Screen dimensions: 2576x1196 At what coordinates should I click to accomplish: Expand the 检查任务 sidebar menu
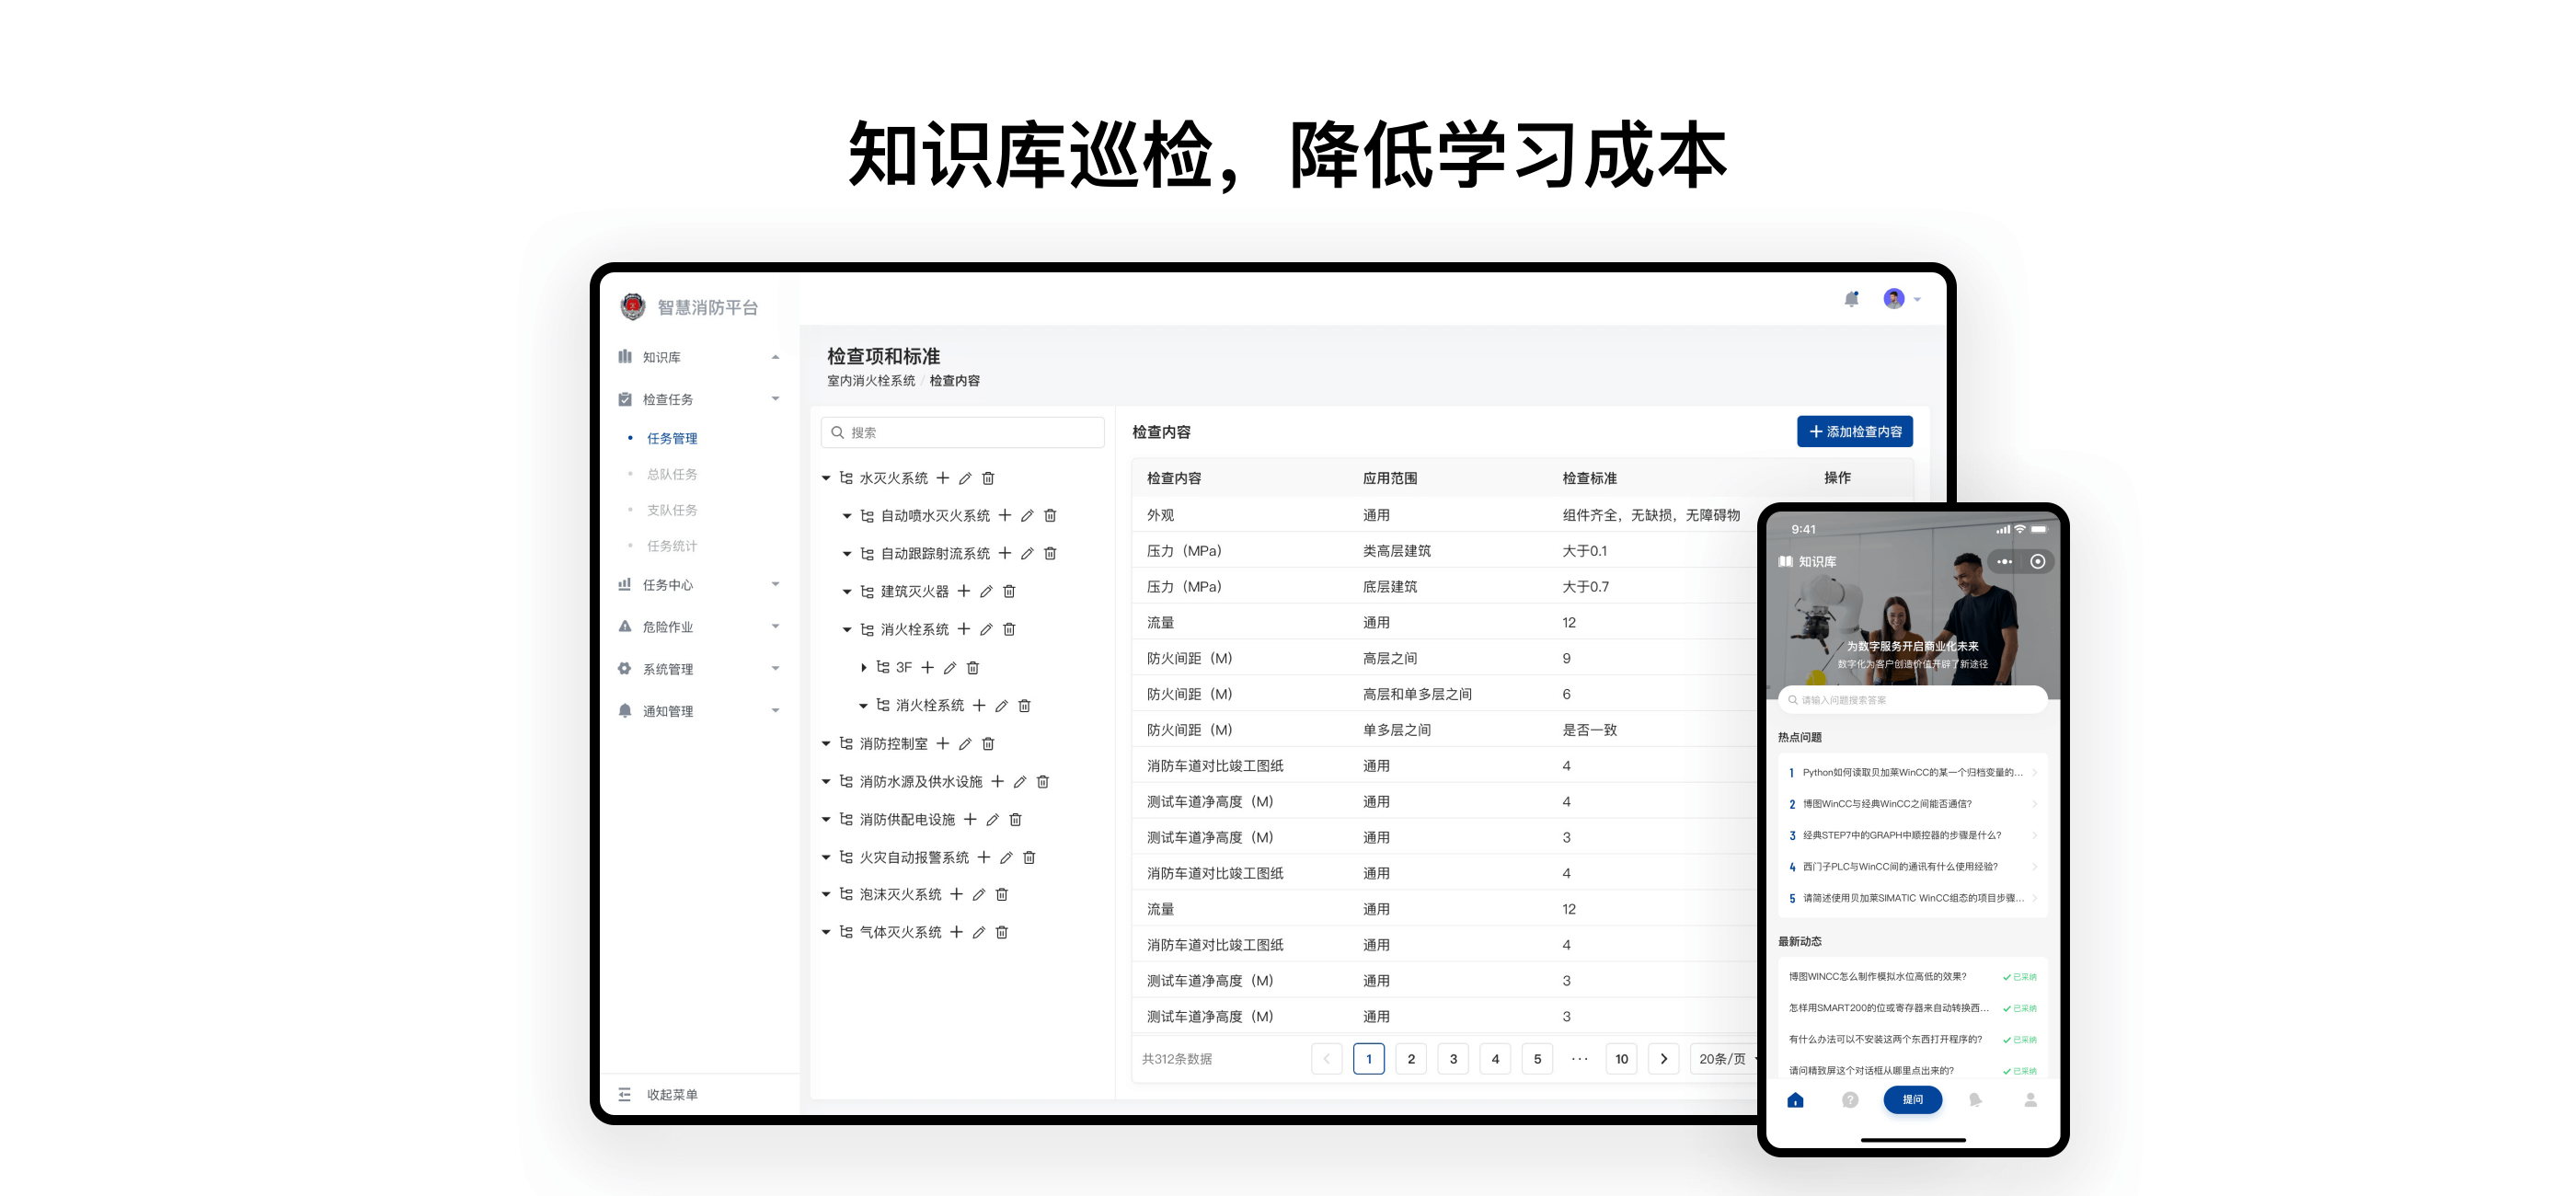tap(775, 400)
